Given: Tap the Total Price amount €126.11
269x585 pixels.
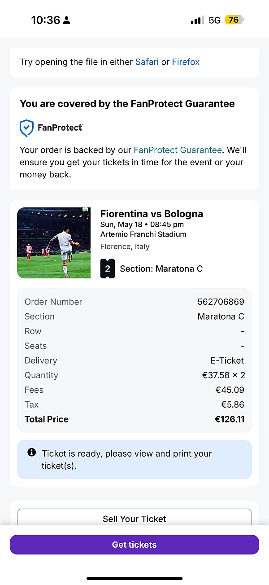Looking at the screenshot, I should (230, 419).
